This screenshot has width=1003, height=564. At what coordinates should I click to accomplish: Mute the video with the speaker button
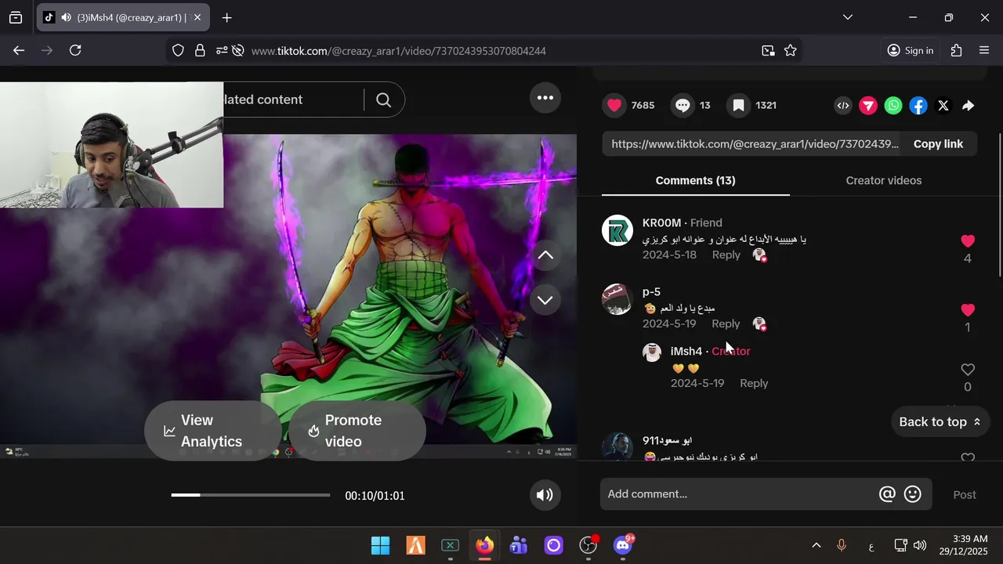[x=545, y=495]
